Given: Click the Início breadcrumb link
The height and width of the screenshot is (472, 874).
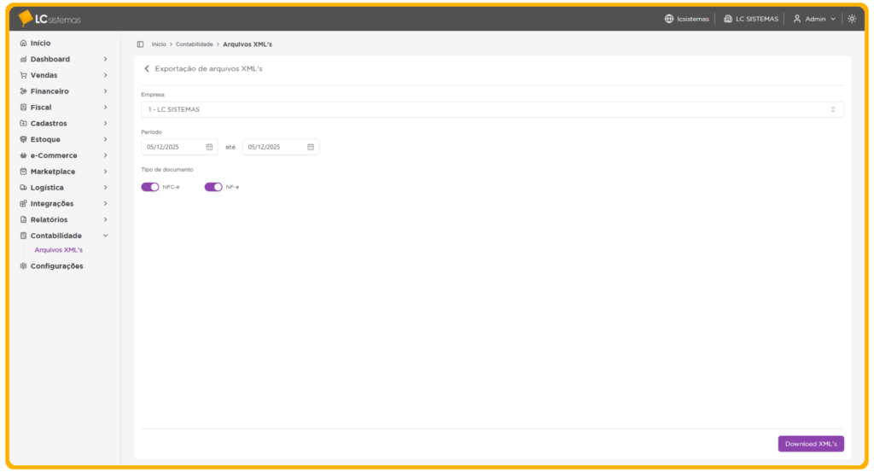Looking at the screenshot, I should pos(159,44).
